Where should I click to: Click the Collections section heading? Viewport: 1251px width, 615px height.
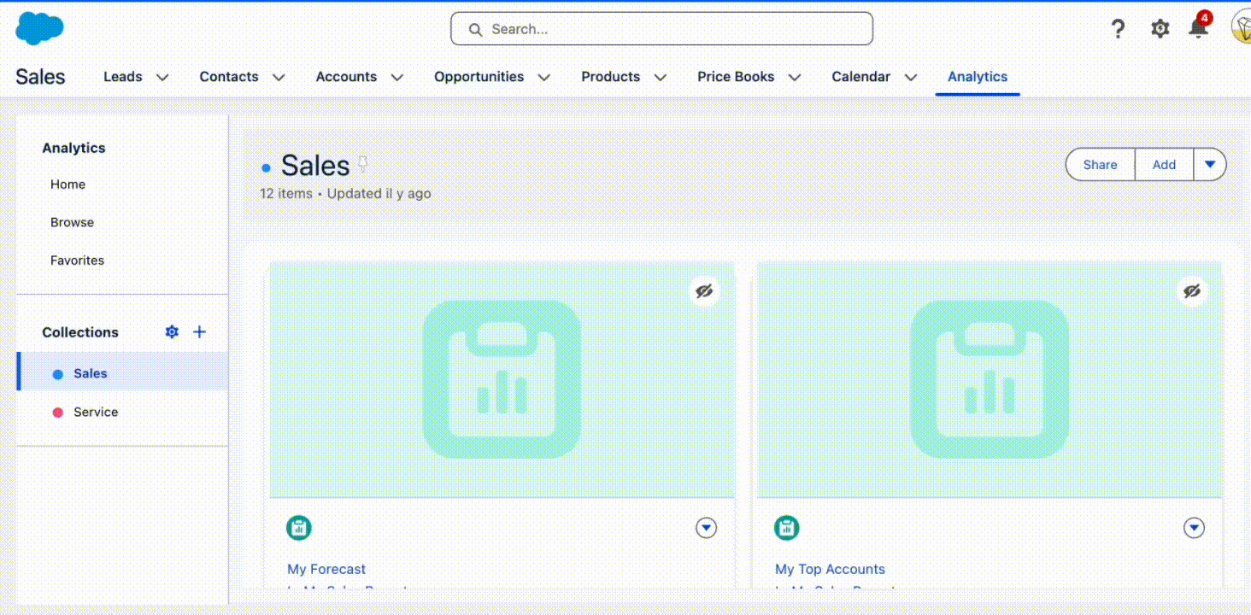[x=80, y=332]
